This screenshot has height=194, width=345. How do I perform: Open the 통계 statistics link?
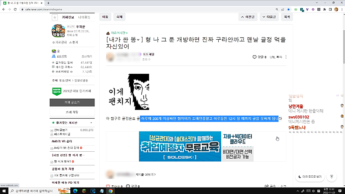(73, 42)
